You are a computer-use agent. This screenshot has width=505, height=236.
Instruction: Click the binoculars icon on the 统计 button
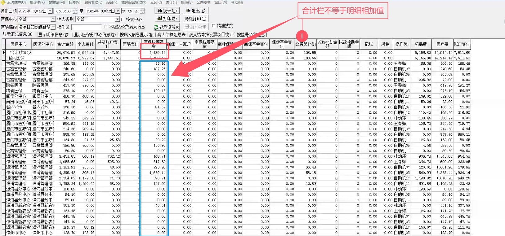(x=160, y=11)
